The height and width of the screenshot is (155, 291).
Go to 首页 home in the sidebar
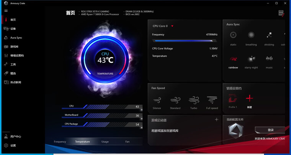(x=13, y=20)
